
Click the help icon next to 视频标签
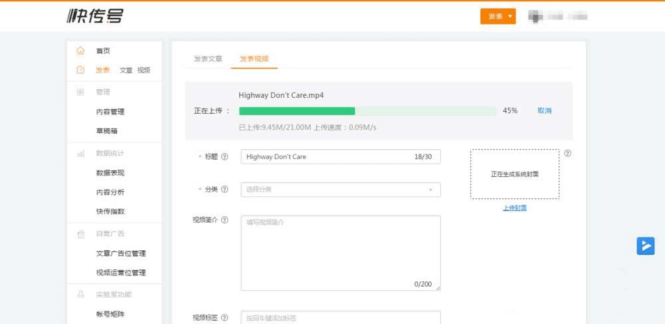click(225, 317)
